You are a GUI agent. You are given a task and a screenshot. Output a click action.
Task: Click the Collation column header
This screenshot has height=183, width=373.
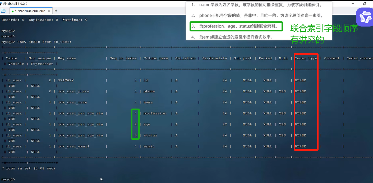tap(185, 58)
